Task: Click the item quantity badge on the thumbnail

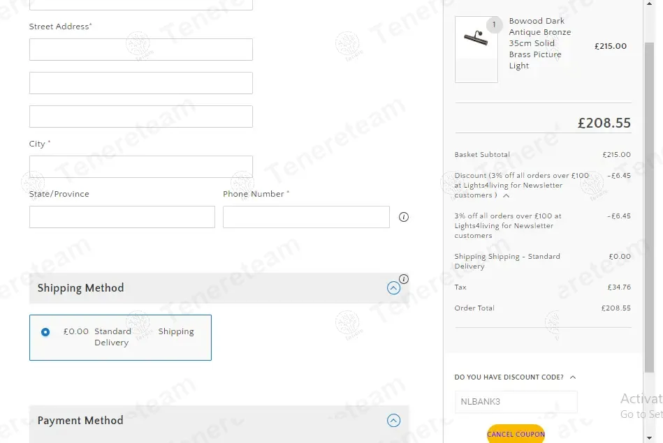Action: [x=494, y=25]
